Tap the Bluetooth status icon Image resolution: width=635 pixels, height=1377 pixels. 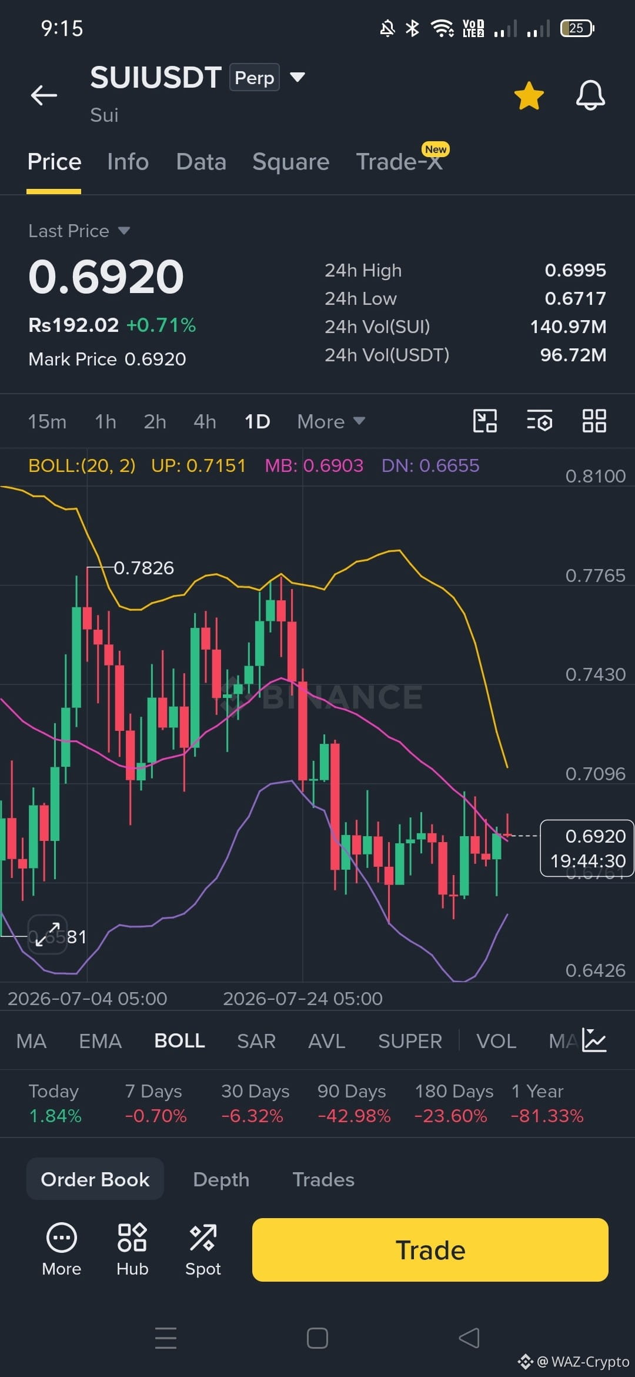coord(413,28)
